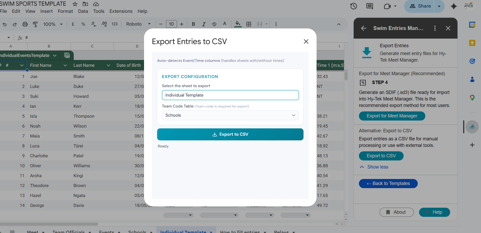Toggle italic formatting
Screen dimensions: 481x233
click(x=204, y=24)
